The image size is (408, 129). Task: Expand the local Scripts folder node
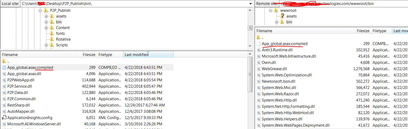[46, 45]
